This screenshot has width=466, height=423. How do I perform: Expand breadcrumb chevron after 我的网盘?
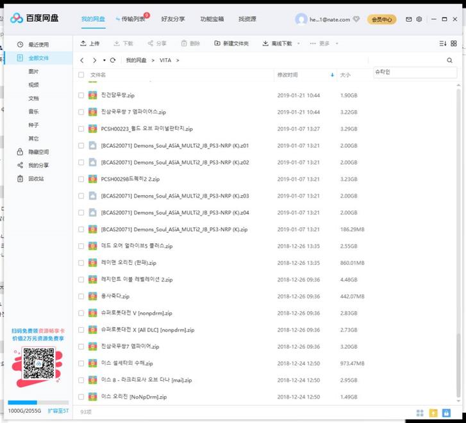click(153, 60)
